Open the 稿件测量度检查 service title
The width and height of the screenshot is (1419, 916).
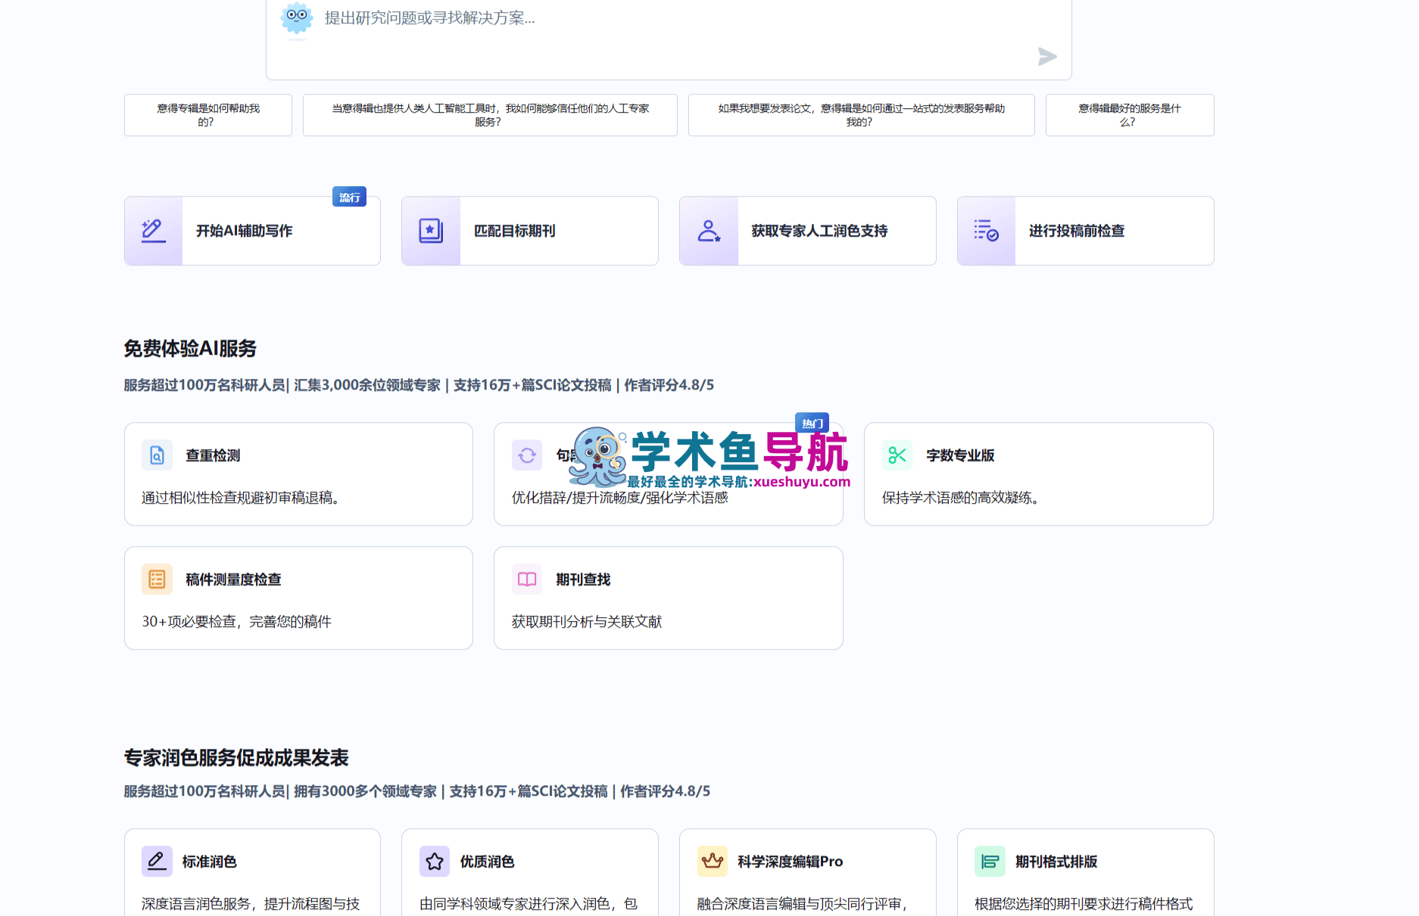(233, 579)
